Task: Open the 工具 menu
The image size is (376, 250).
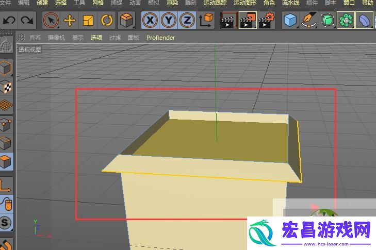Action: 79,3
